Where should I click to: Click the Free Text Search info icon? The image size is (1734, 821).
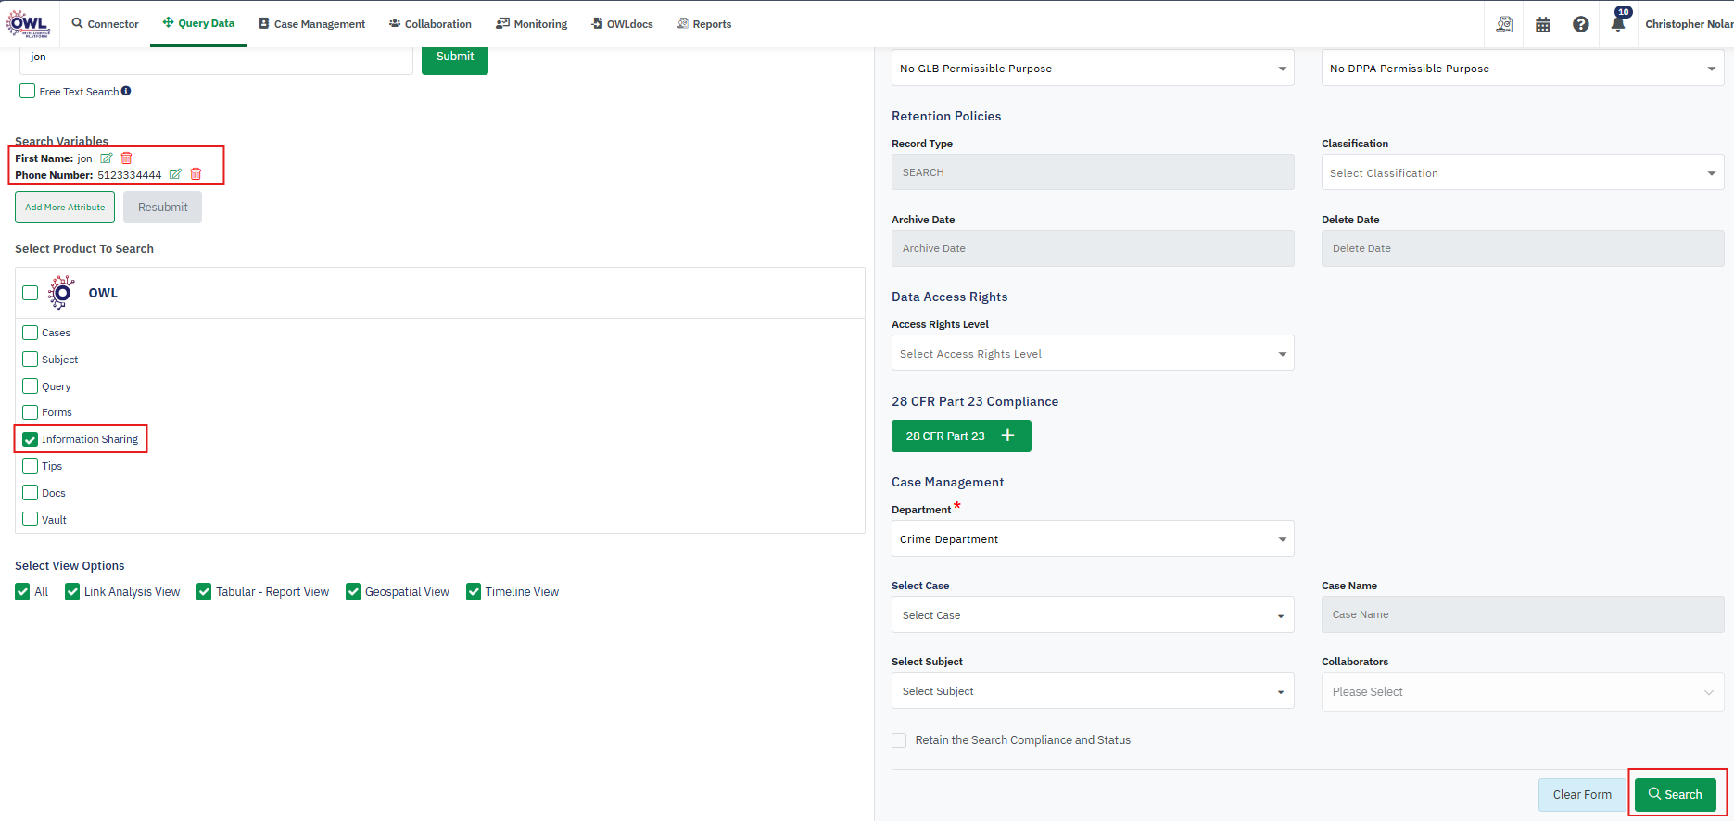[x=126, y=91]
